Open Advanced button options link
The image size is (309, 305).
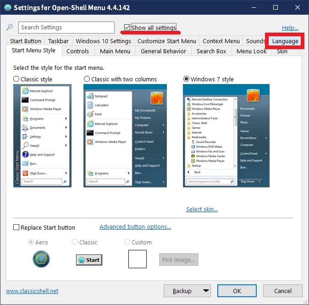pos(135,226)
